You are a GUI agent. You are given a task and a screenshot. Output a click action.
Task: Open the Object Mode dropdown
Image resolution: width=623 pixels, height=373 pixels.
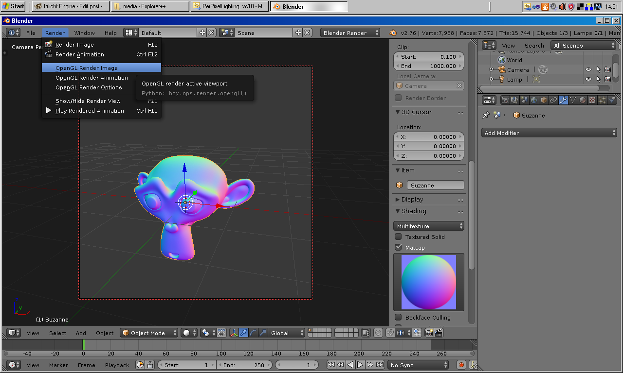click(x=149, y=333)
